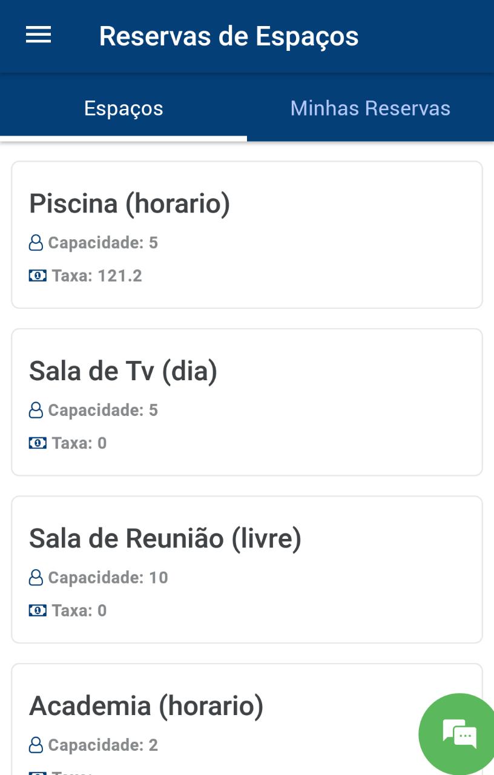Image resolution: width=494 pixels, height=775 pixels.
Task: Switch to the Minhas Reservas tab
Action: coord(370,108)
